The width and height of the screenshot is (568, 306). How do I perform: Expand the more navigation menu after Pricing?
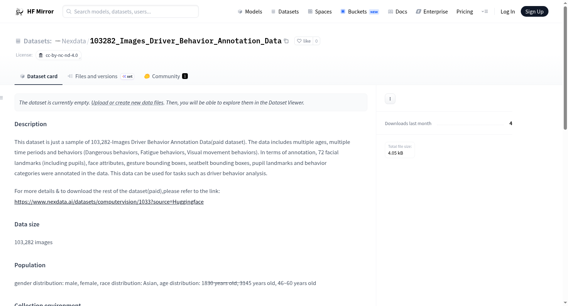[x=485, y=11]
